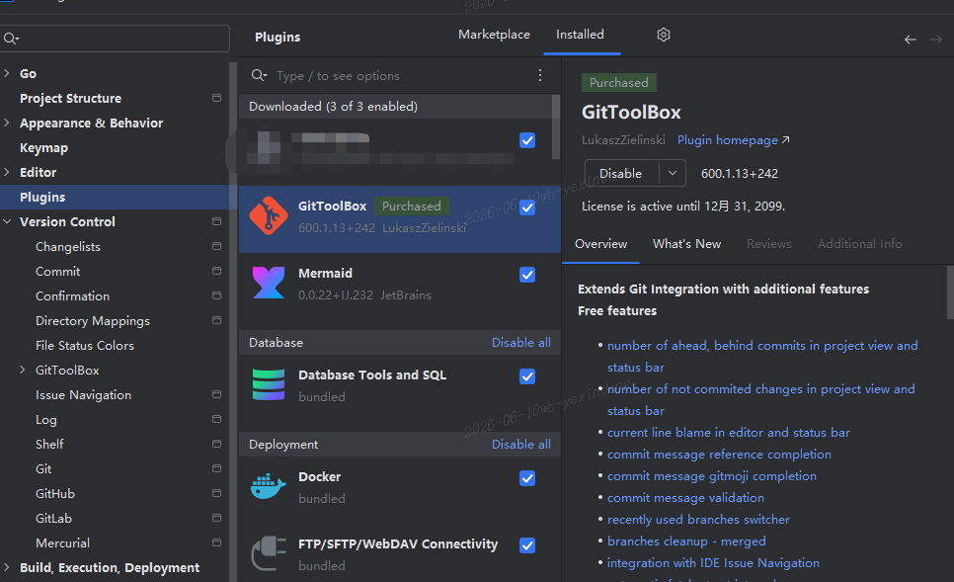Collapse the Version Control node
This screenshot has height=582, width=954.
7,221
